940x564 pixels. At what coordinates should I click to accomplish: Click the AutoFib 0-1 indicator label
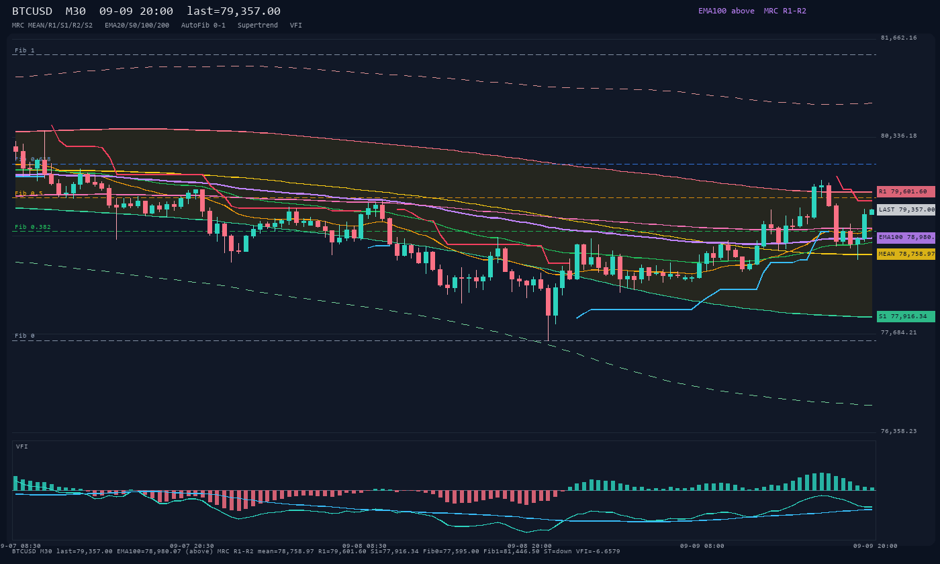point(203,25)
